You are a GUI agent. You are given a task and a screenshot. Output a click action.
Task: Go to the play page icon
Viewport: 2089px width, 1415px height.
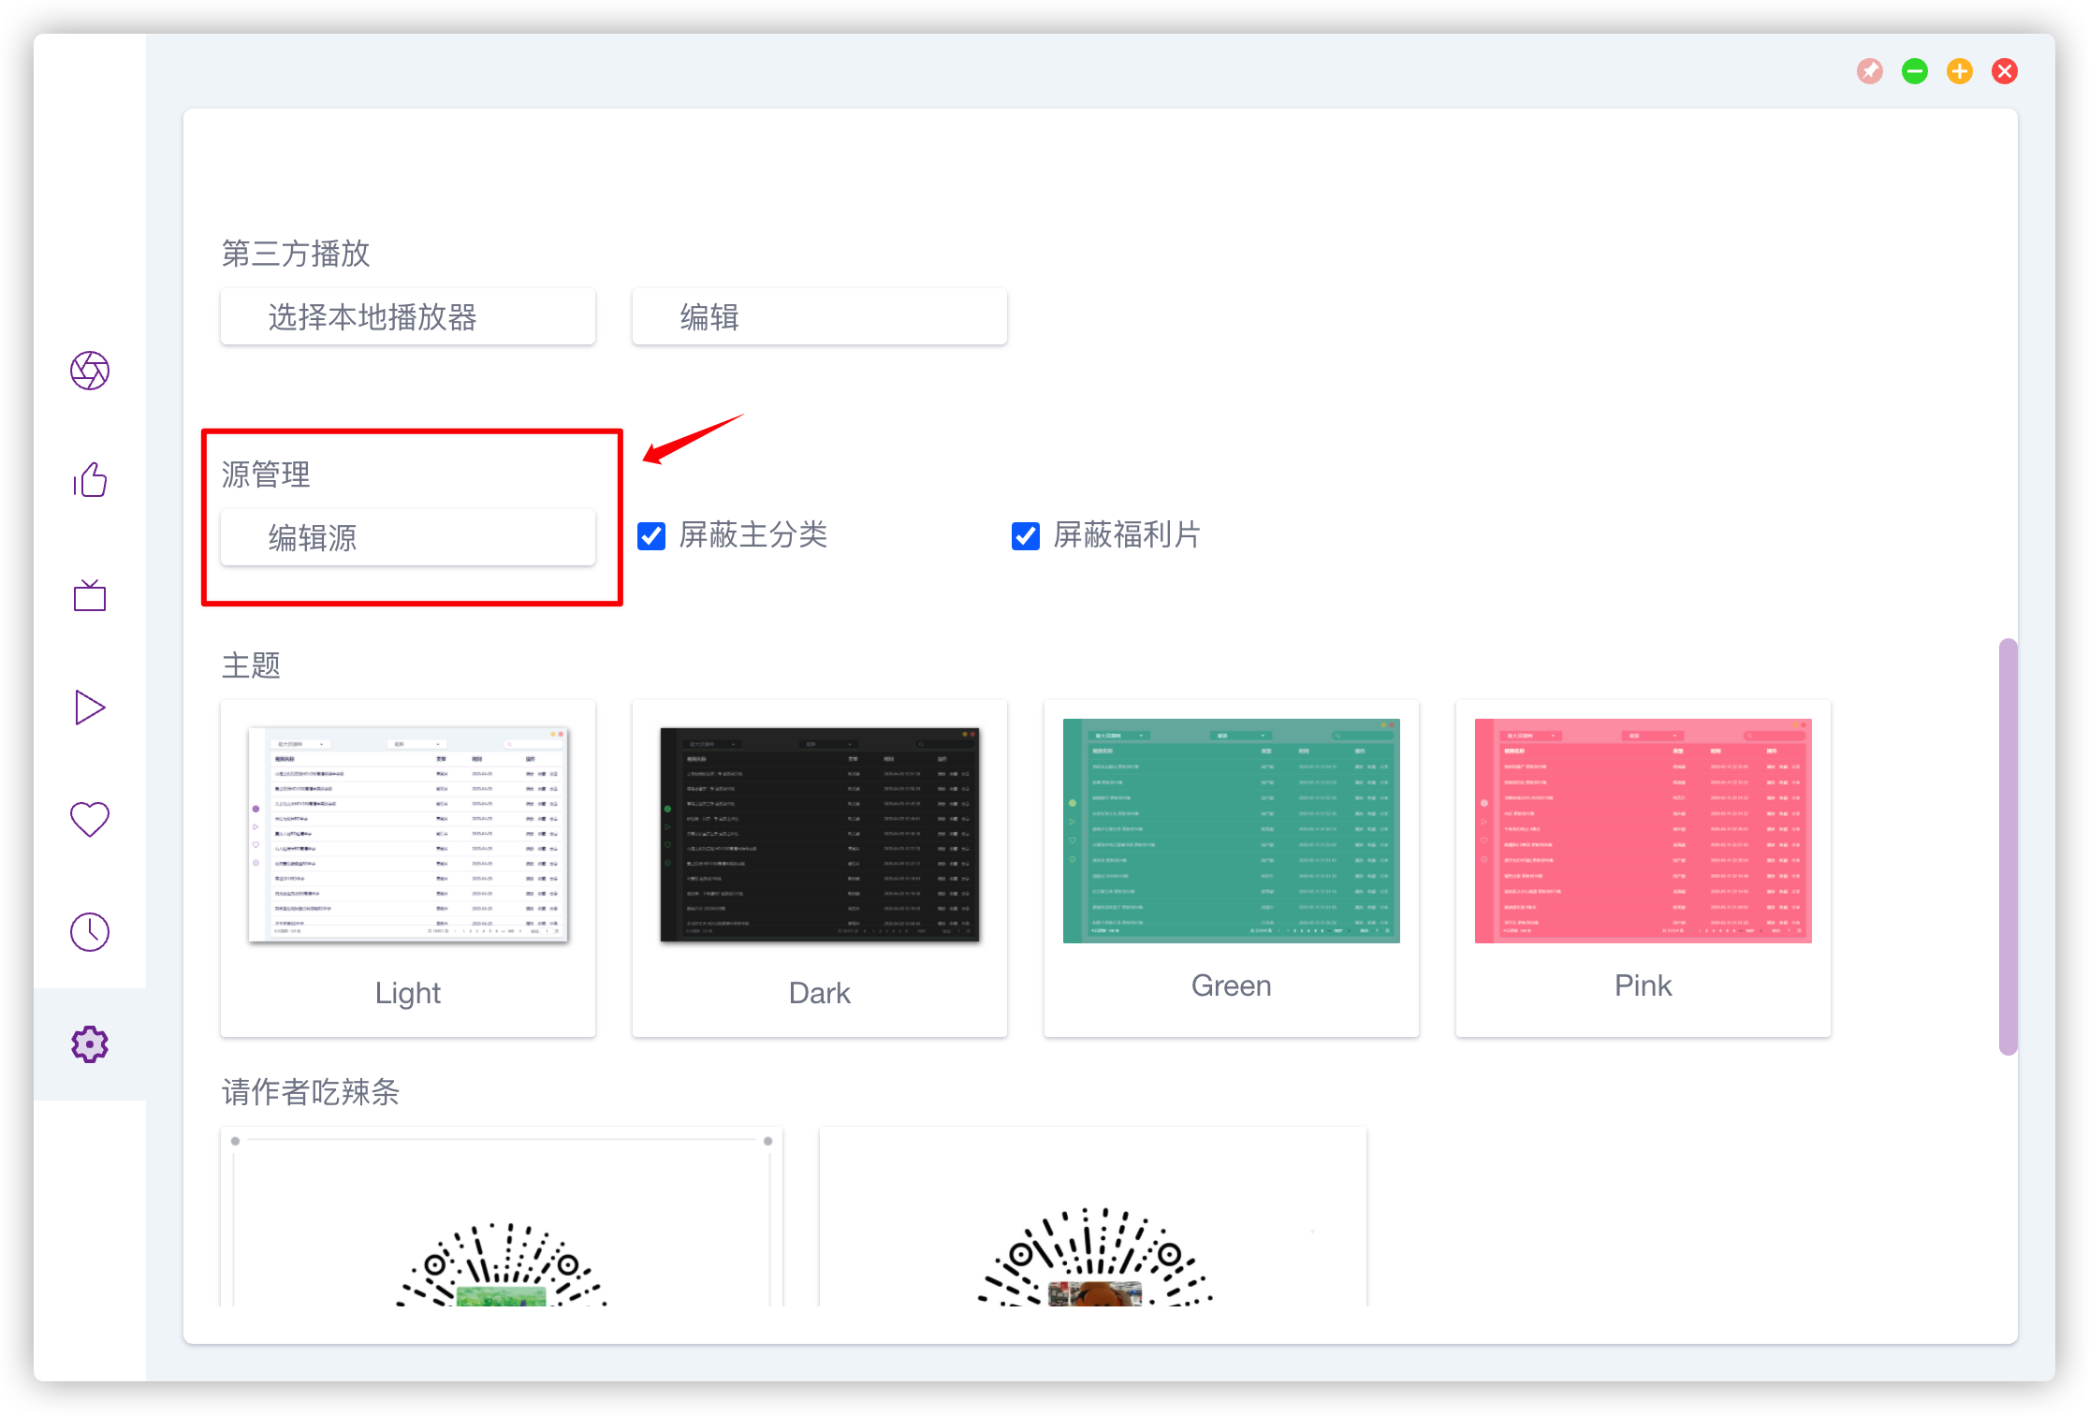[90, 707]
